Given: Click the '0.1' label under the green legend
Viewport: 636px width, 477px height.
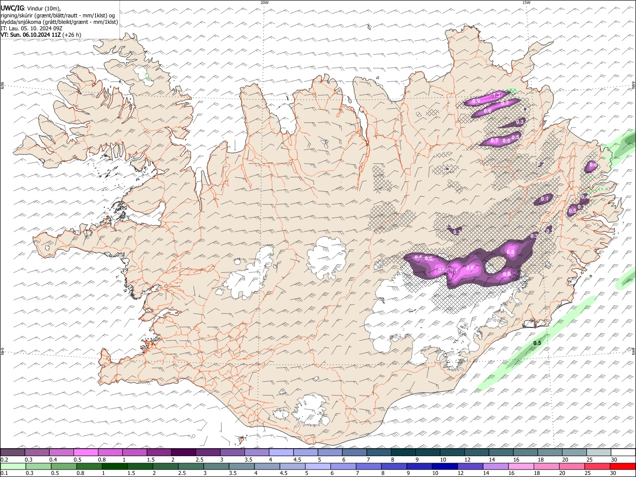Looking at the screenshot, I should click(x=4, y=474).
